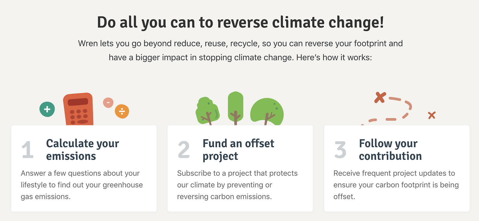Click the "Receive frequent project updates" description
Viewport: 479px width, 221px height.
pos(396,185)
